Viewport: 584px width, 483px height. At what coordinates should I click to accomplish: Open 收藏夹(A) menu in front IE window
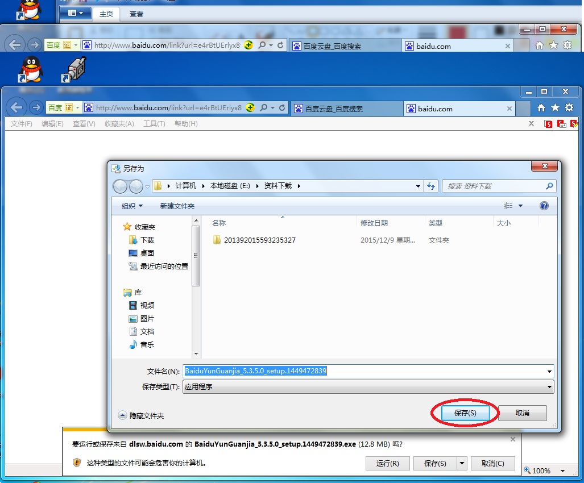click(x=119, y=123)
